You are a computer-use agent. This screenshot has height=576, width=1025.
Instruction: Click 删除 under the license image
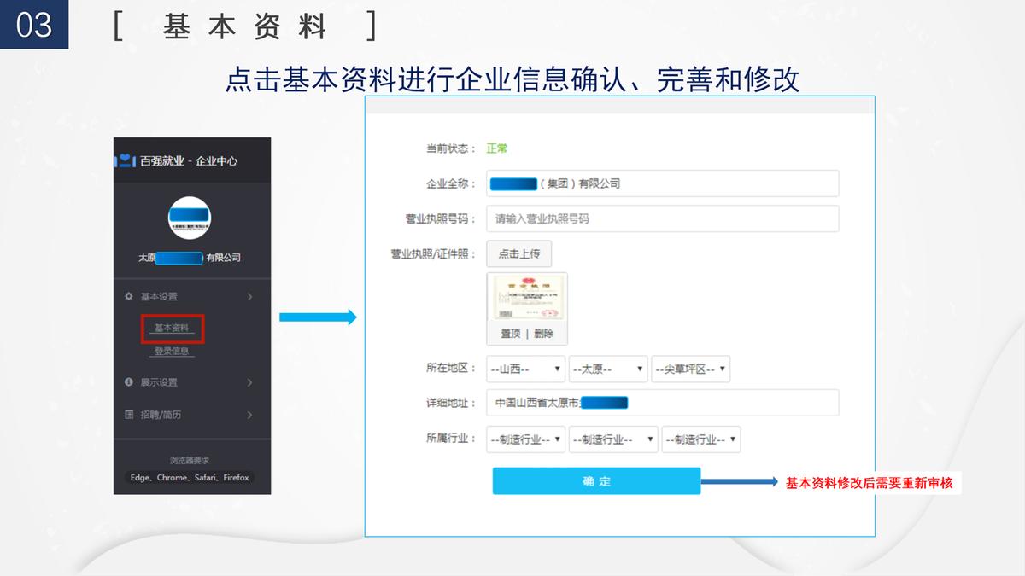544,334
